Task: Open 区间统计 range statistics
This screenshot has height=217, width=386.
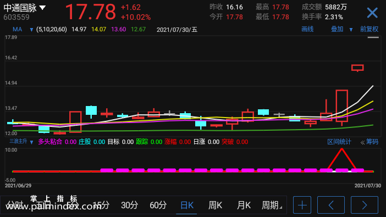Action: pos(339,142)
